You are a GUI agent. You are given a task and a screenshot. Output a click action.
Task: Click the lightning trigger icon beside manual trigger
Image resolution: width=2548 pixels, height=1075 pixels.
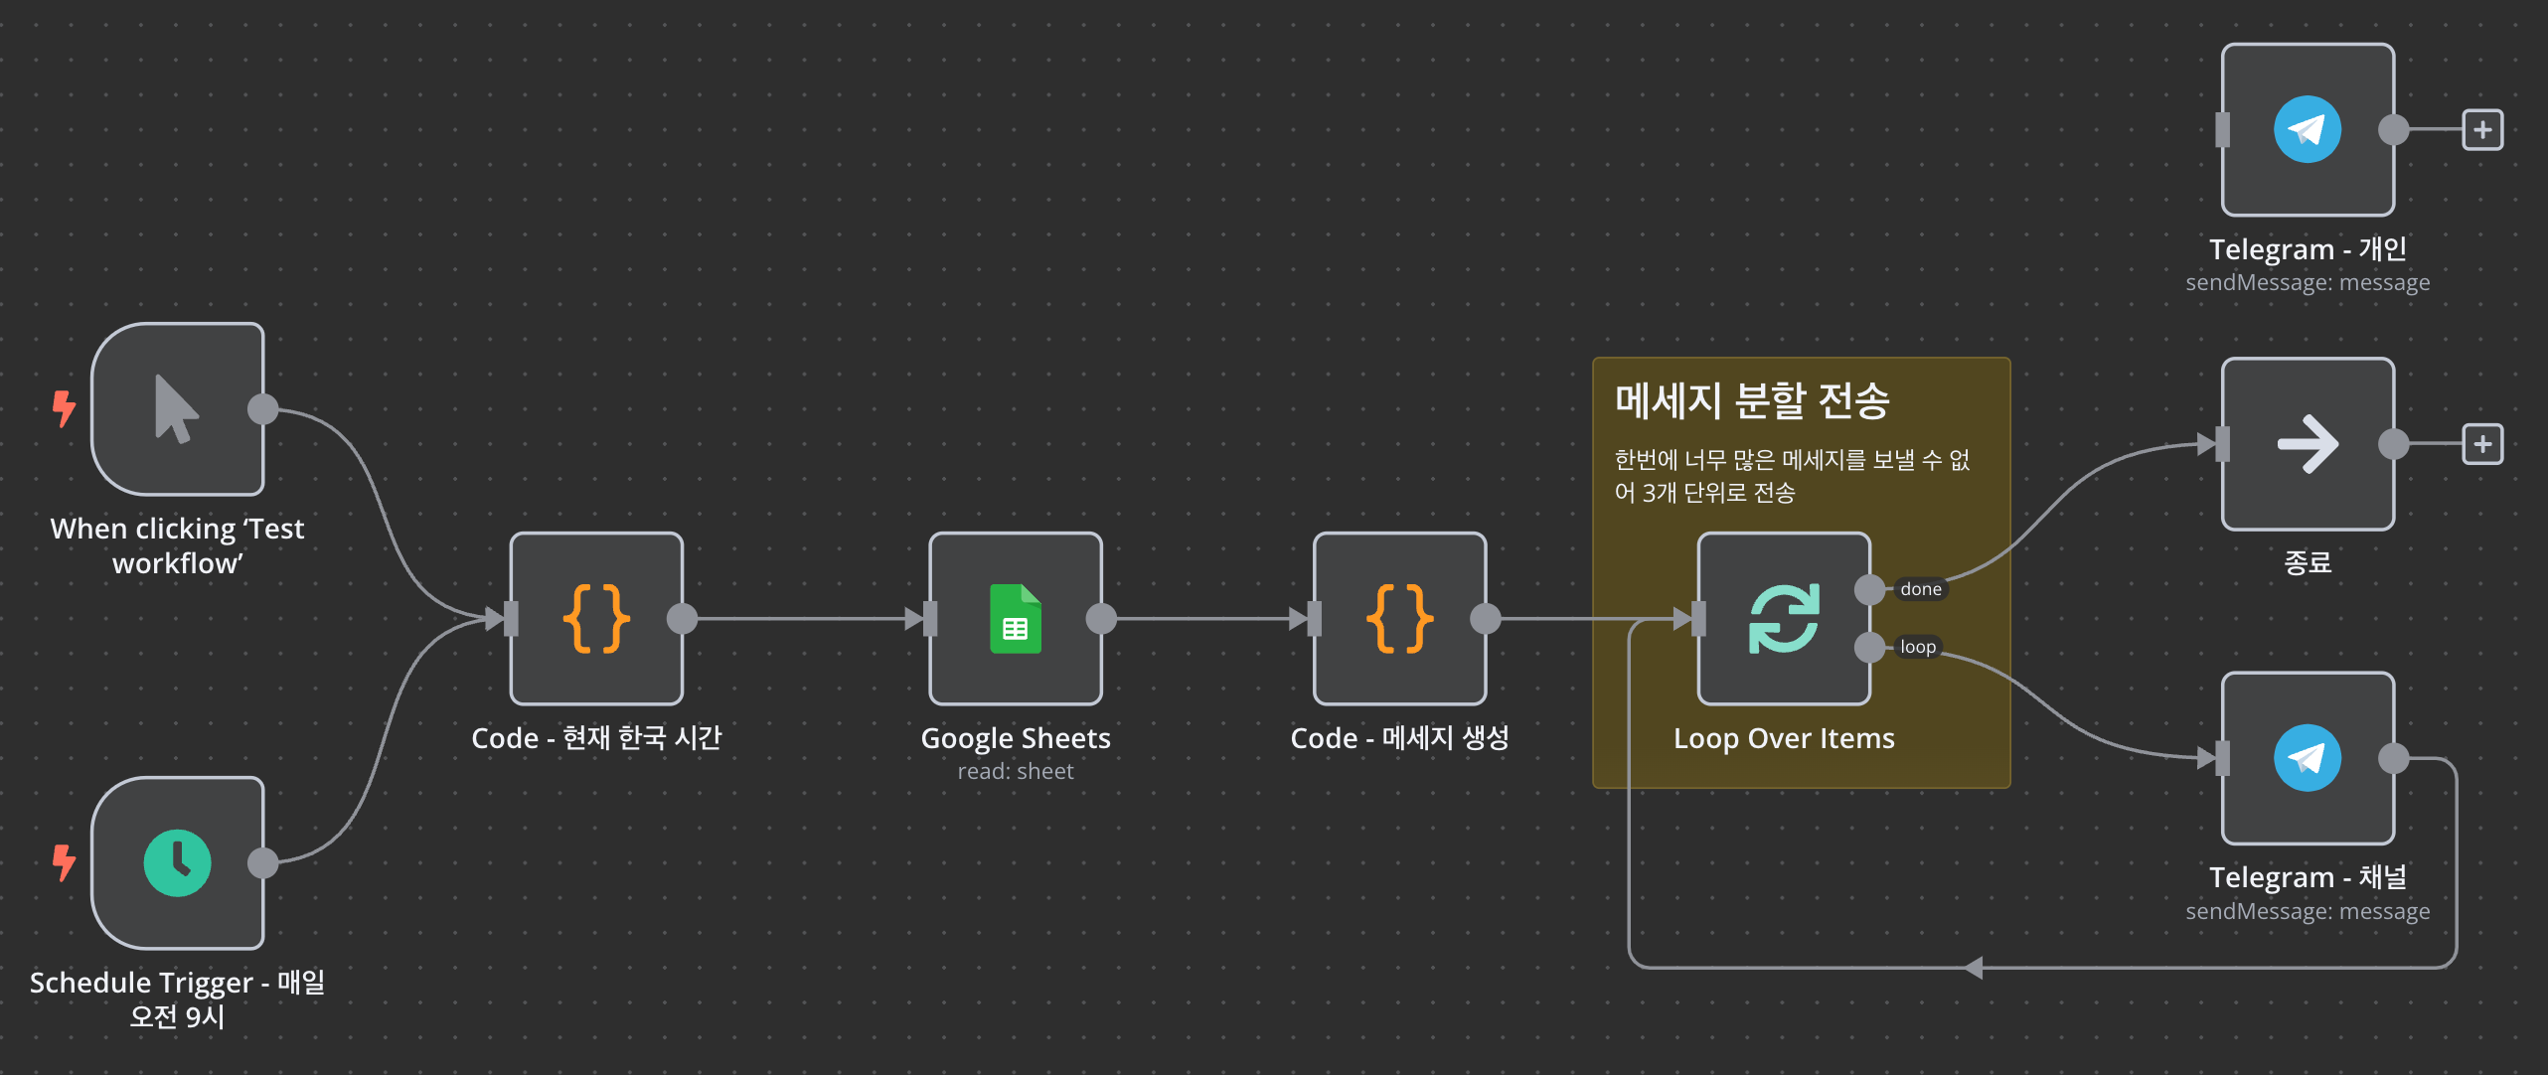pos(64,408)
